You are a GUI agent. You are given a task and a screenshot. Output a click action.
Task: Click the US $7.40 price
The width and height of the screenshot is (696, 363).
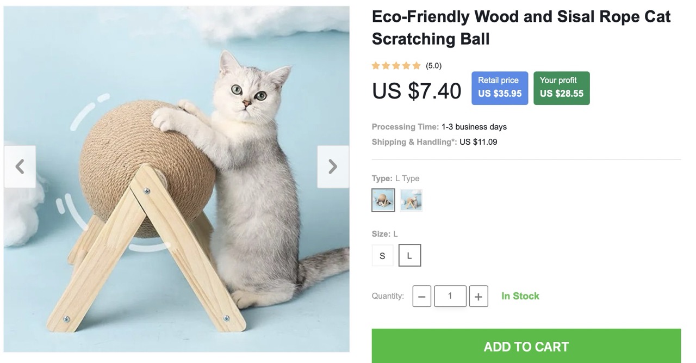coord(417,91)
